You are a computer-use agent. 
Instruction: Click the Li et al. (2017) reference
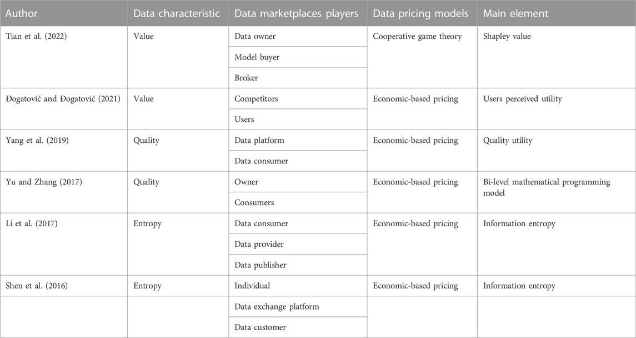click(x=31, y=223)
